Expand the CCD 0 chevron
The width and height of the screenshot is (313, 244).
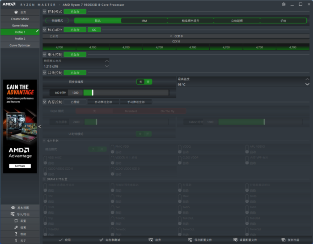(171, 36)
